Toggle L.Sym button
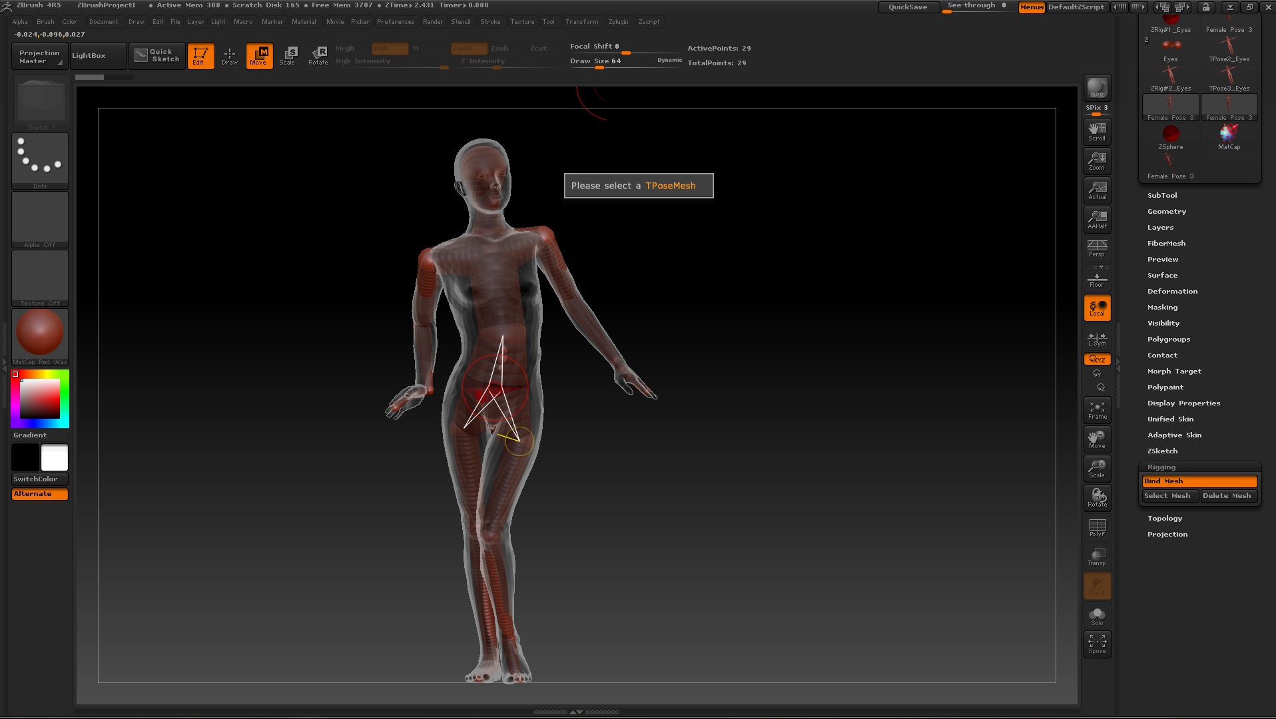Screen dimensions: 1276x719 1097,339
